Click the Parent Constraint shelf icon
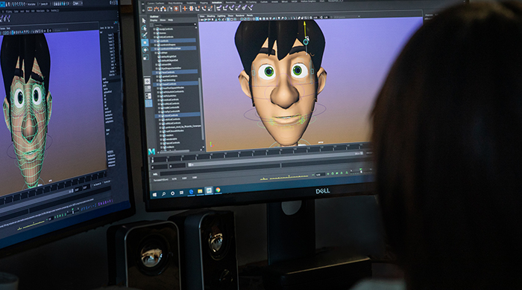 point(219,8)
